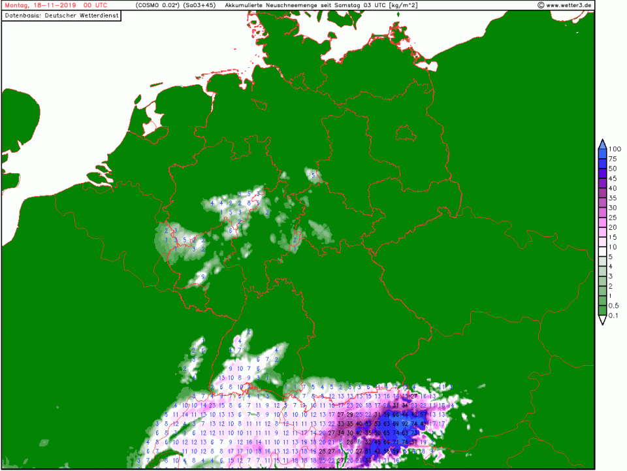Image resolution: width=627 pixels, height=471 pixels.
Task: Select the (COSMO 0.02°) model label
Action: (157, 5)
